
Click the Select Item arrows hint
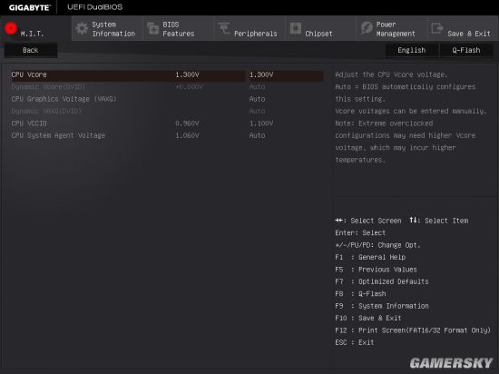click(x=439, y=221)
